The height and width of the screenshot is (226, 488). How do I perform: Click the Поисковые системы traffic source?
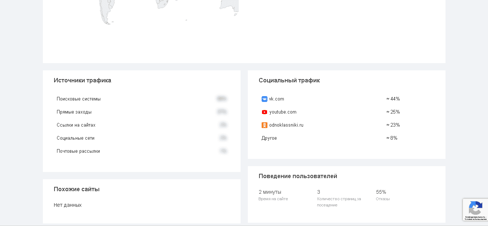(78, 99)
